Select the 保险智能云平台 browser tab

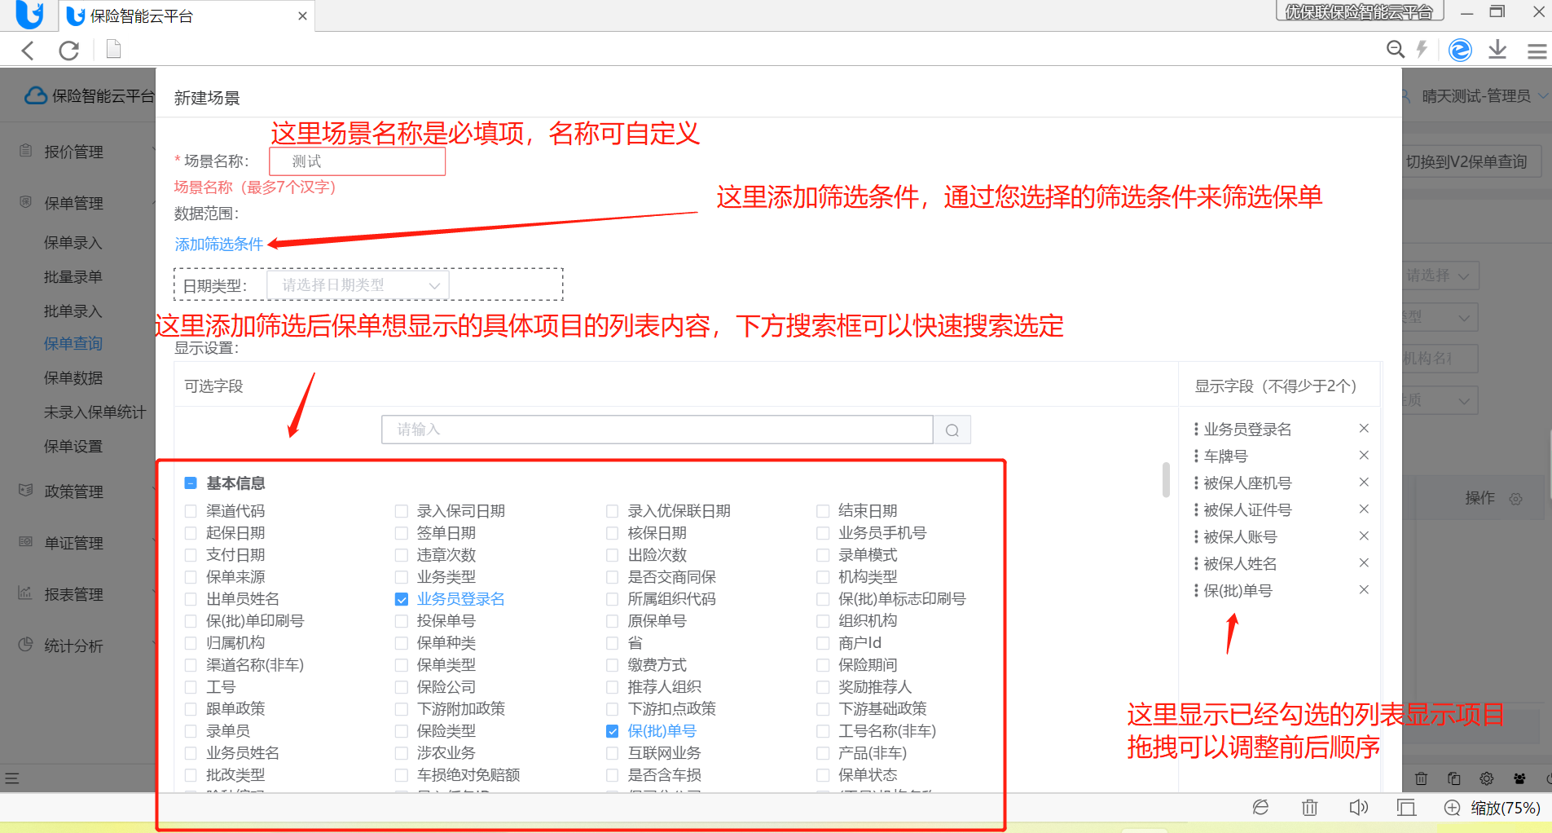[x=187, y=16]
